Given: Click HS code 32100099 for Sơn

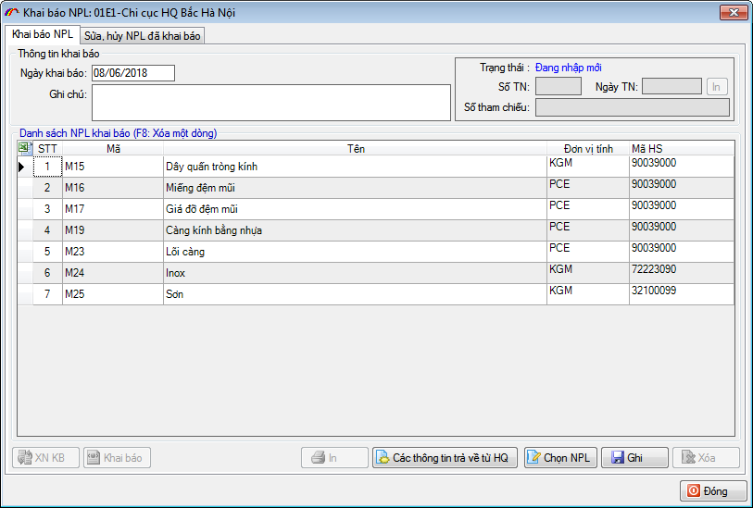Looking at the screenshot, I should (681, 291).
